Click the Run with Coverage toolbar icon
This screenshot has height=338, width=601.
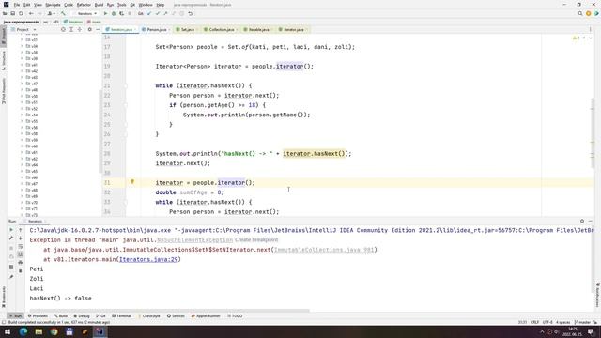click(121, 13)
